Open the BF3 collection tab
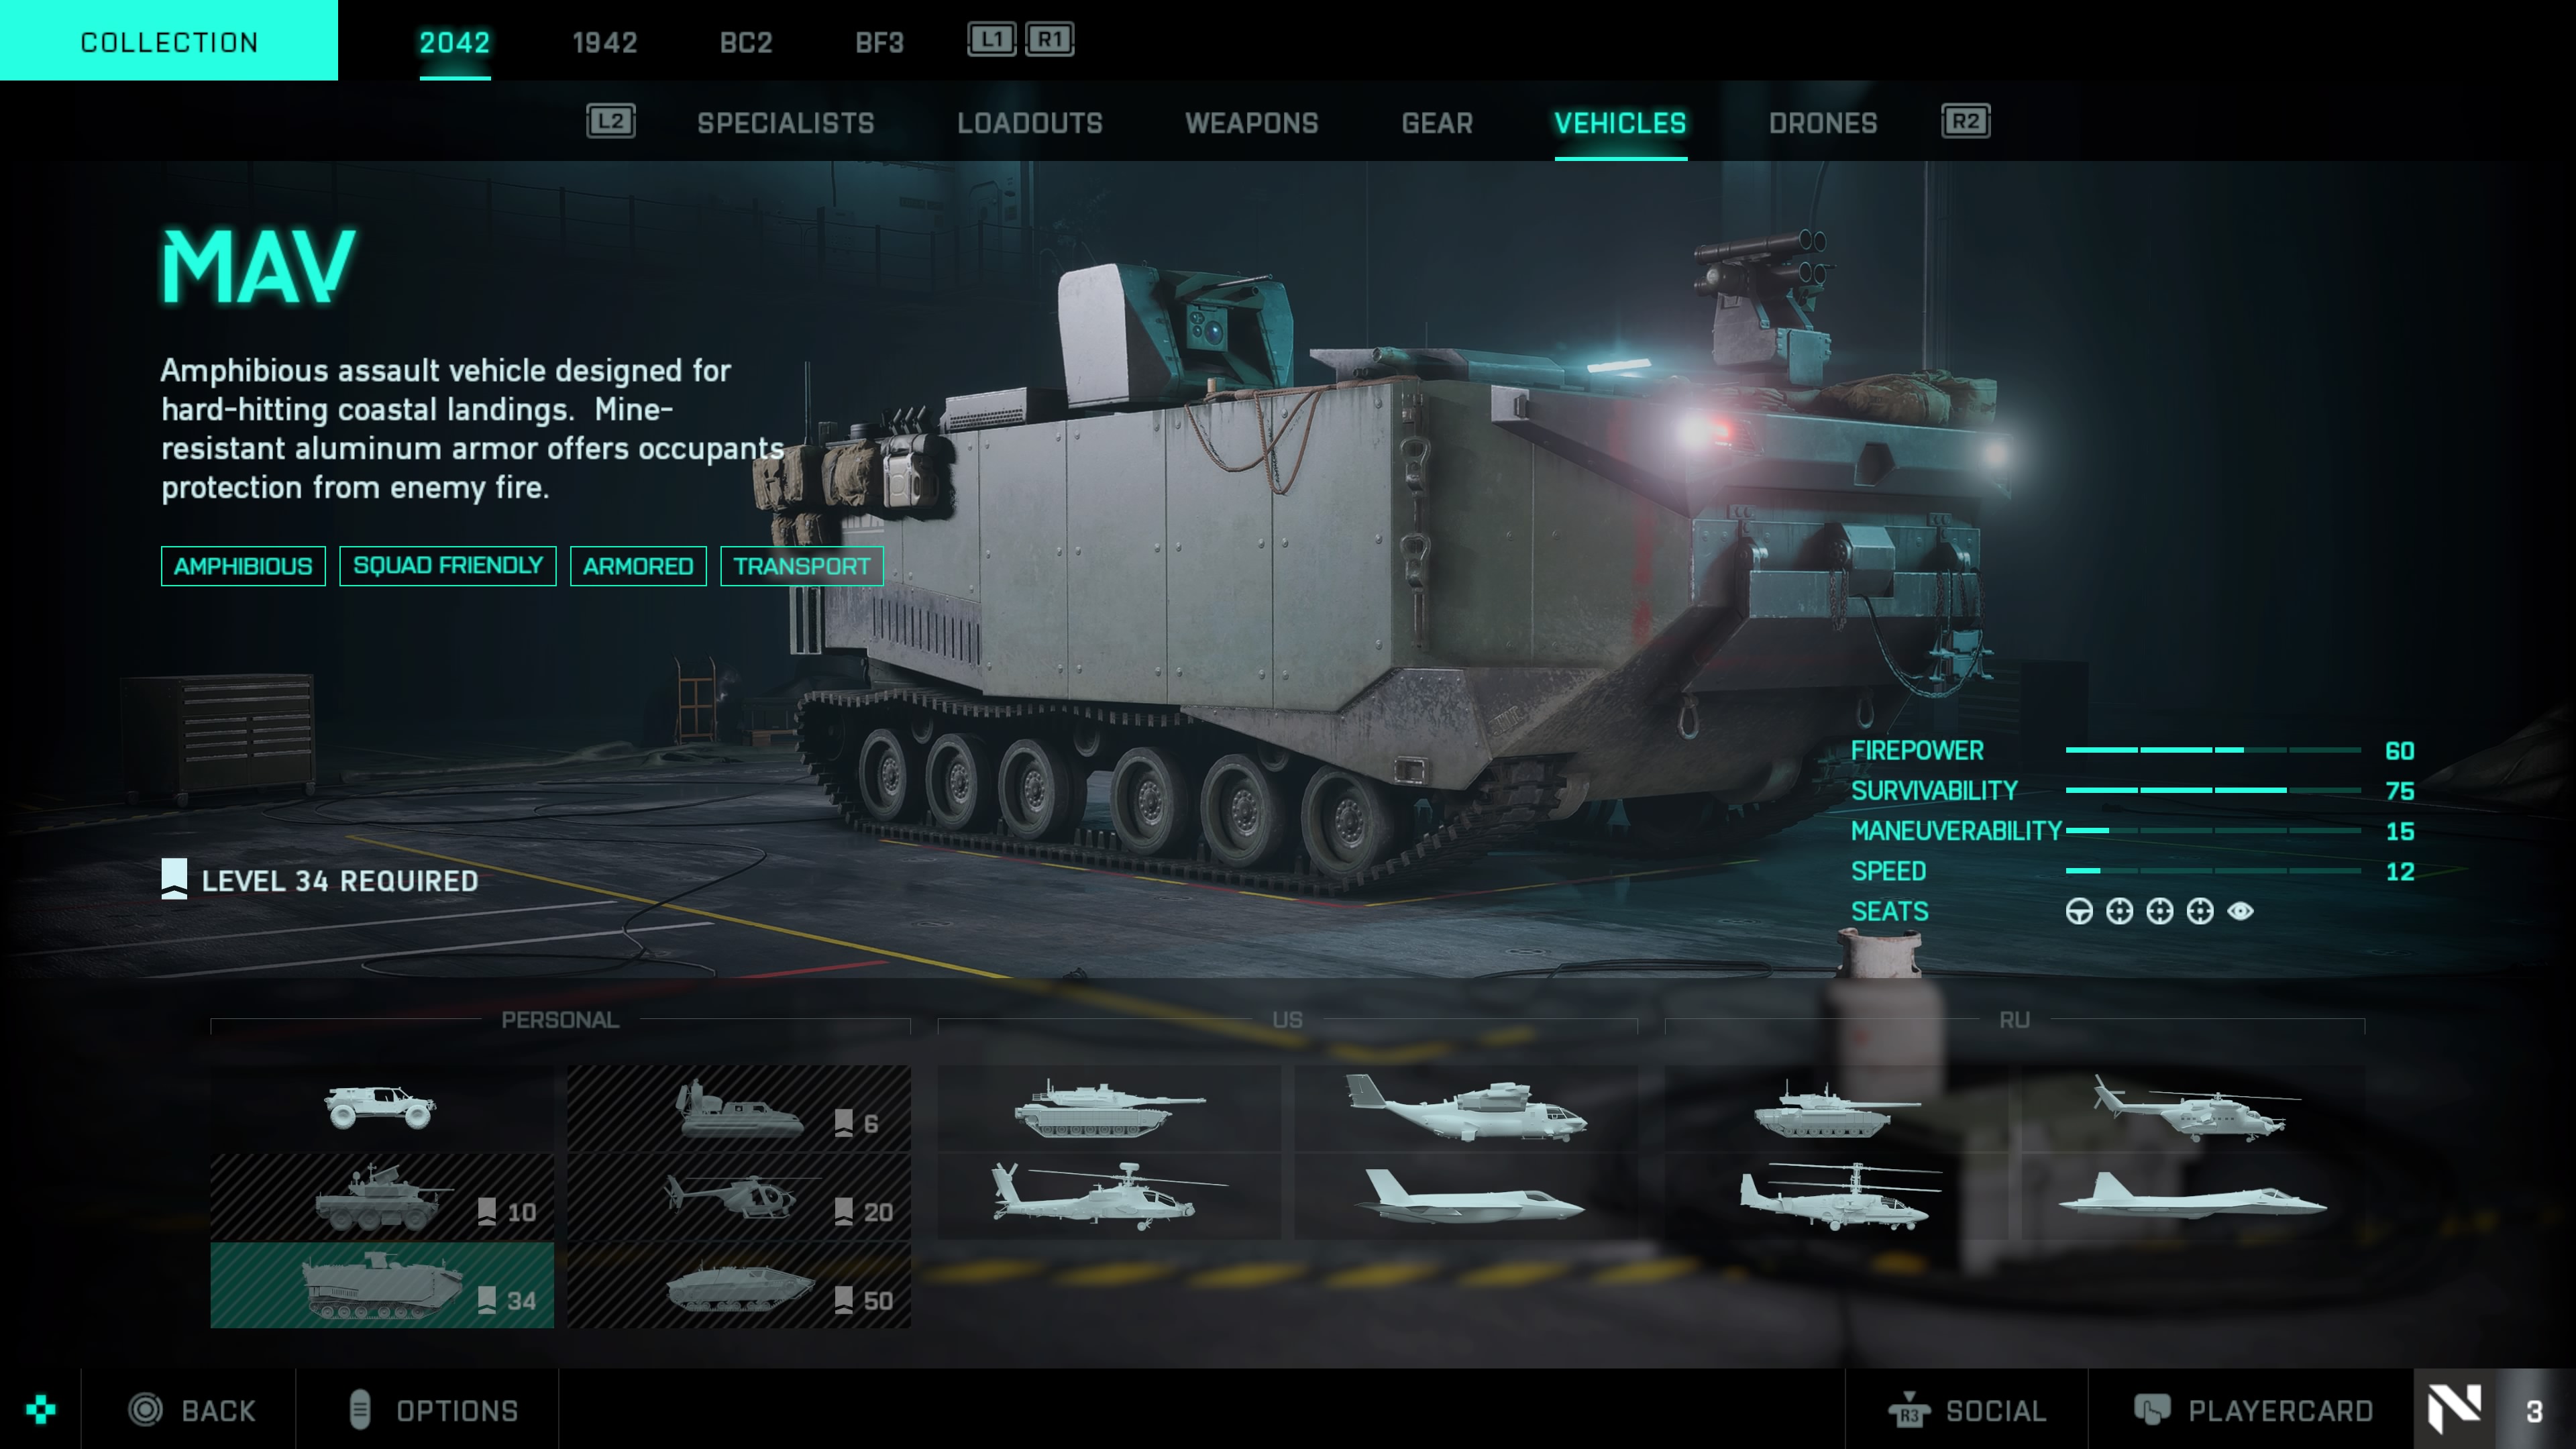Image resolution: width=2576 pixels, height=1449 pixels. pyautogui.click(x=879, y=42)
